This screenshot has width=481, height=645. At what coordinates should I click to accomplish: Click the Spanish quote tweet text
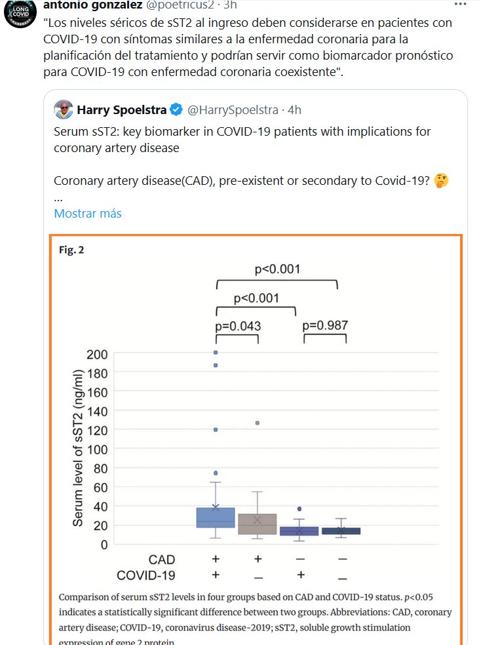click(x=248, y=47)
